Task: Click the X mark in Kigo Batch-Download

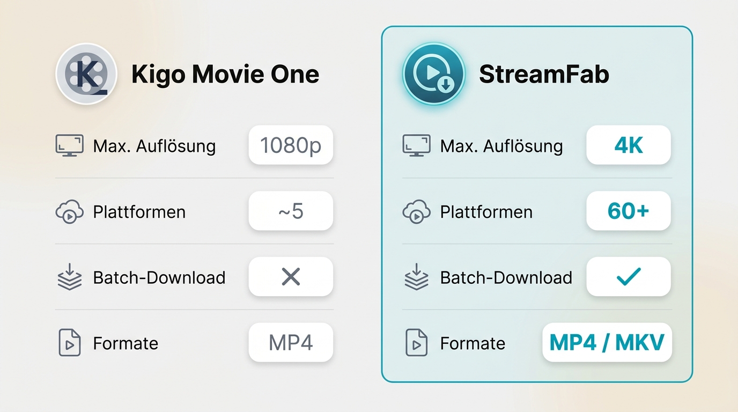Action: point(291,277)
